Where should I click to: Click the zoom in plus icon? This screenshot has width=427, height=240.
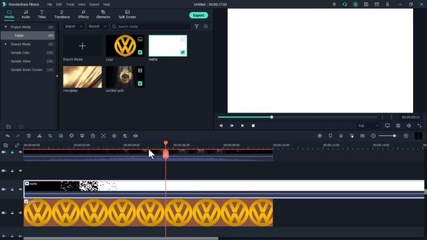click(406, 136)
